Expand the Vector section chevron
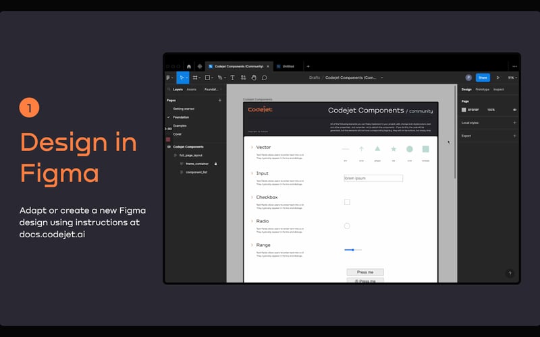The height and width of the screenshot is (337, 540). 252,147
